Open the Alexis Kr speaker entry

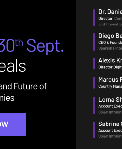coord(110,60)
